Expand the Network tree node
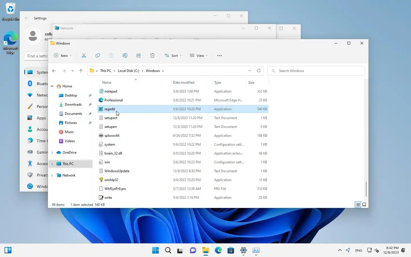The width and height of the screenshot is (411, 257). point(52,175)
